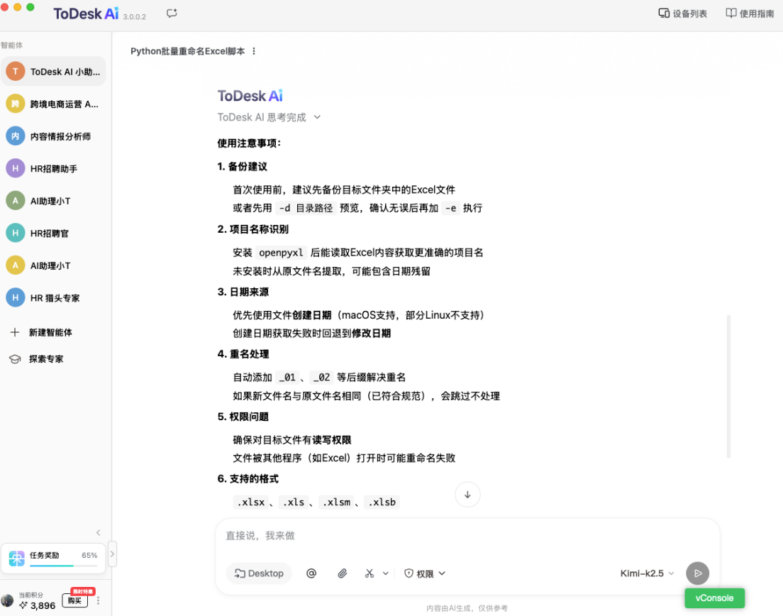Click the @ mention icon
This screenshot has width=783, height=616.
click(311, 573)
